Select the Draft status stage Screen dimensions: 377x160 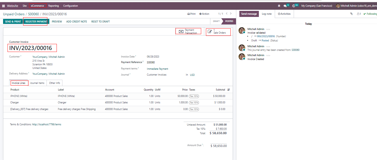[216, 21]
